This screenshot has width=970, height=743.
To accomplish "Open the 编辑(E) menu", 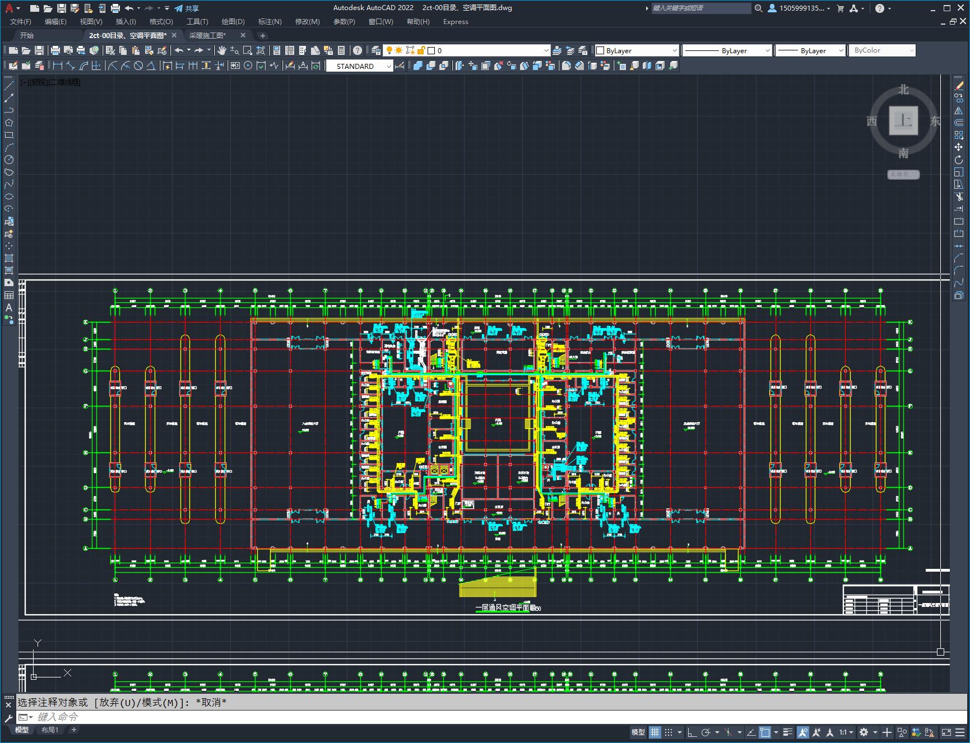I will click(x=55, y=22).
